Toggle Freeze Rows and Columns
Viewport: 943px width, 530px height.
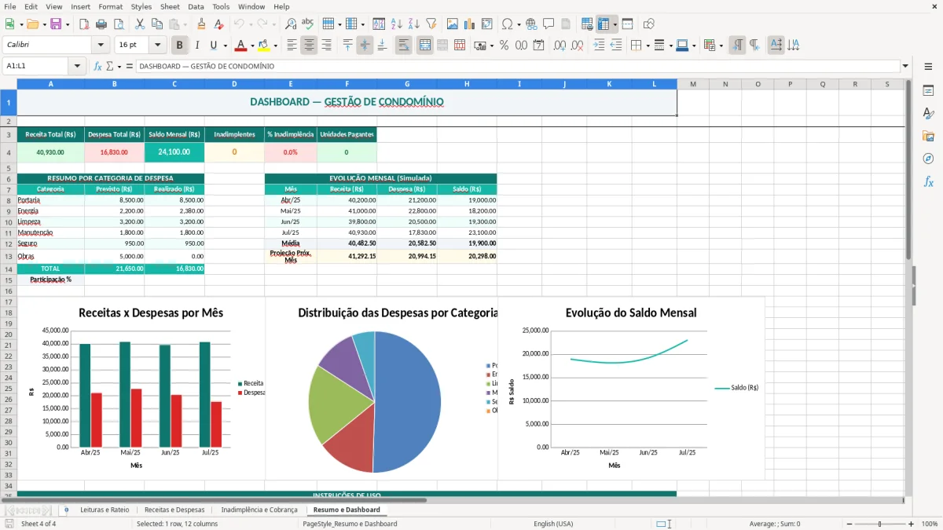(x=604, y=24)
